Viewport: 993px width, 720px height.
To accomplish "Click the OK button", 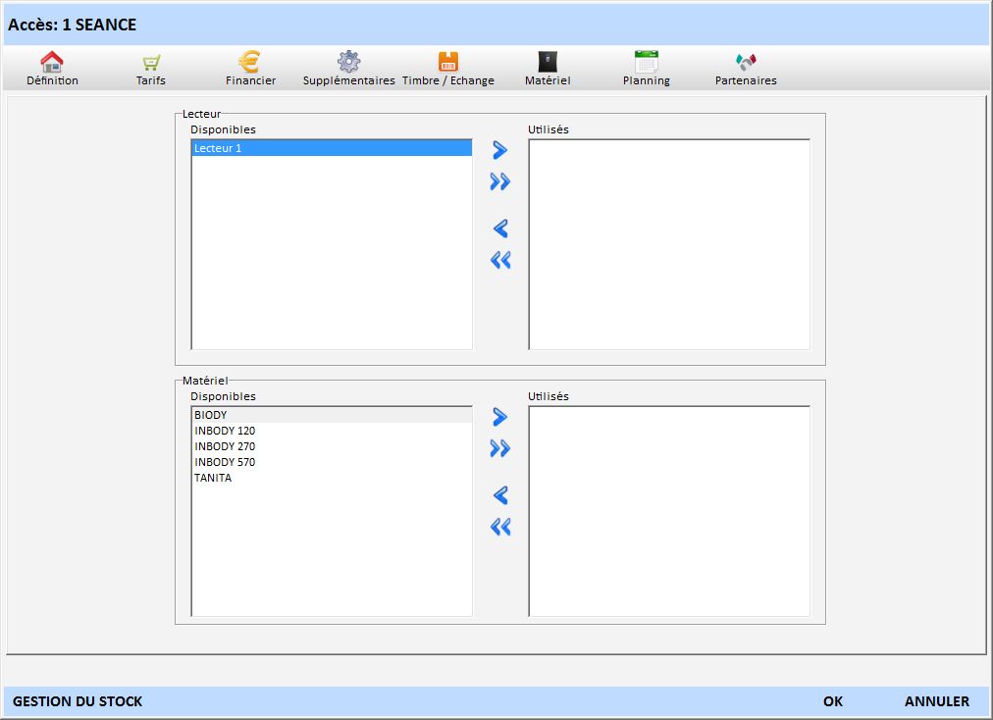I will click(833, 701).
